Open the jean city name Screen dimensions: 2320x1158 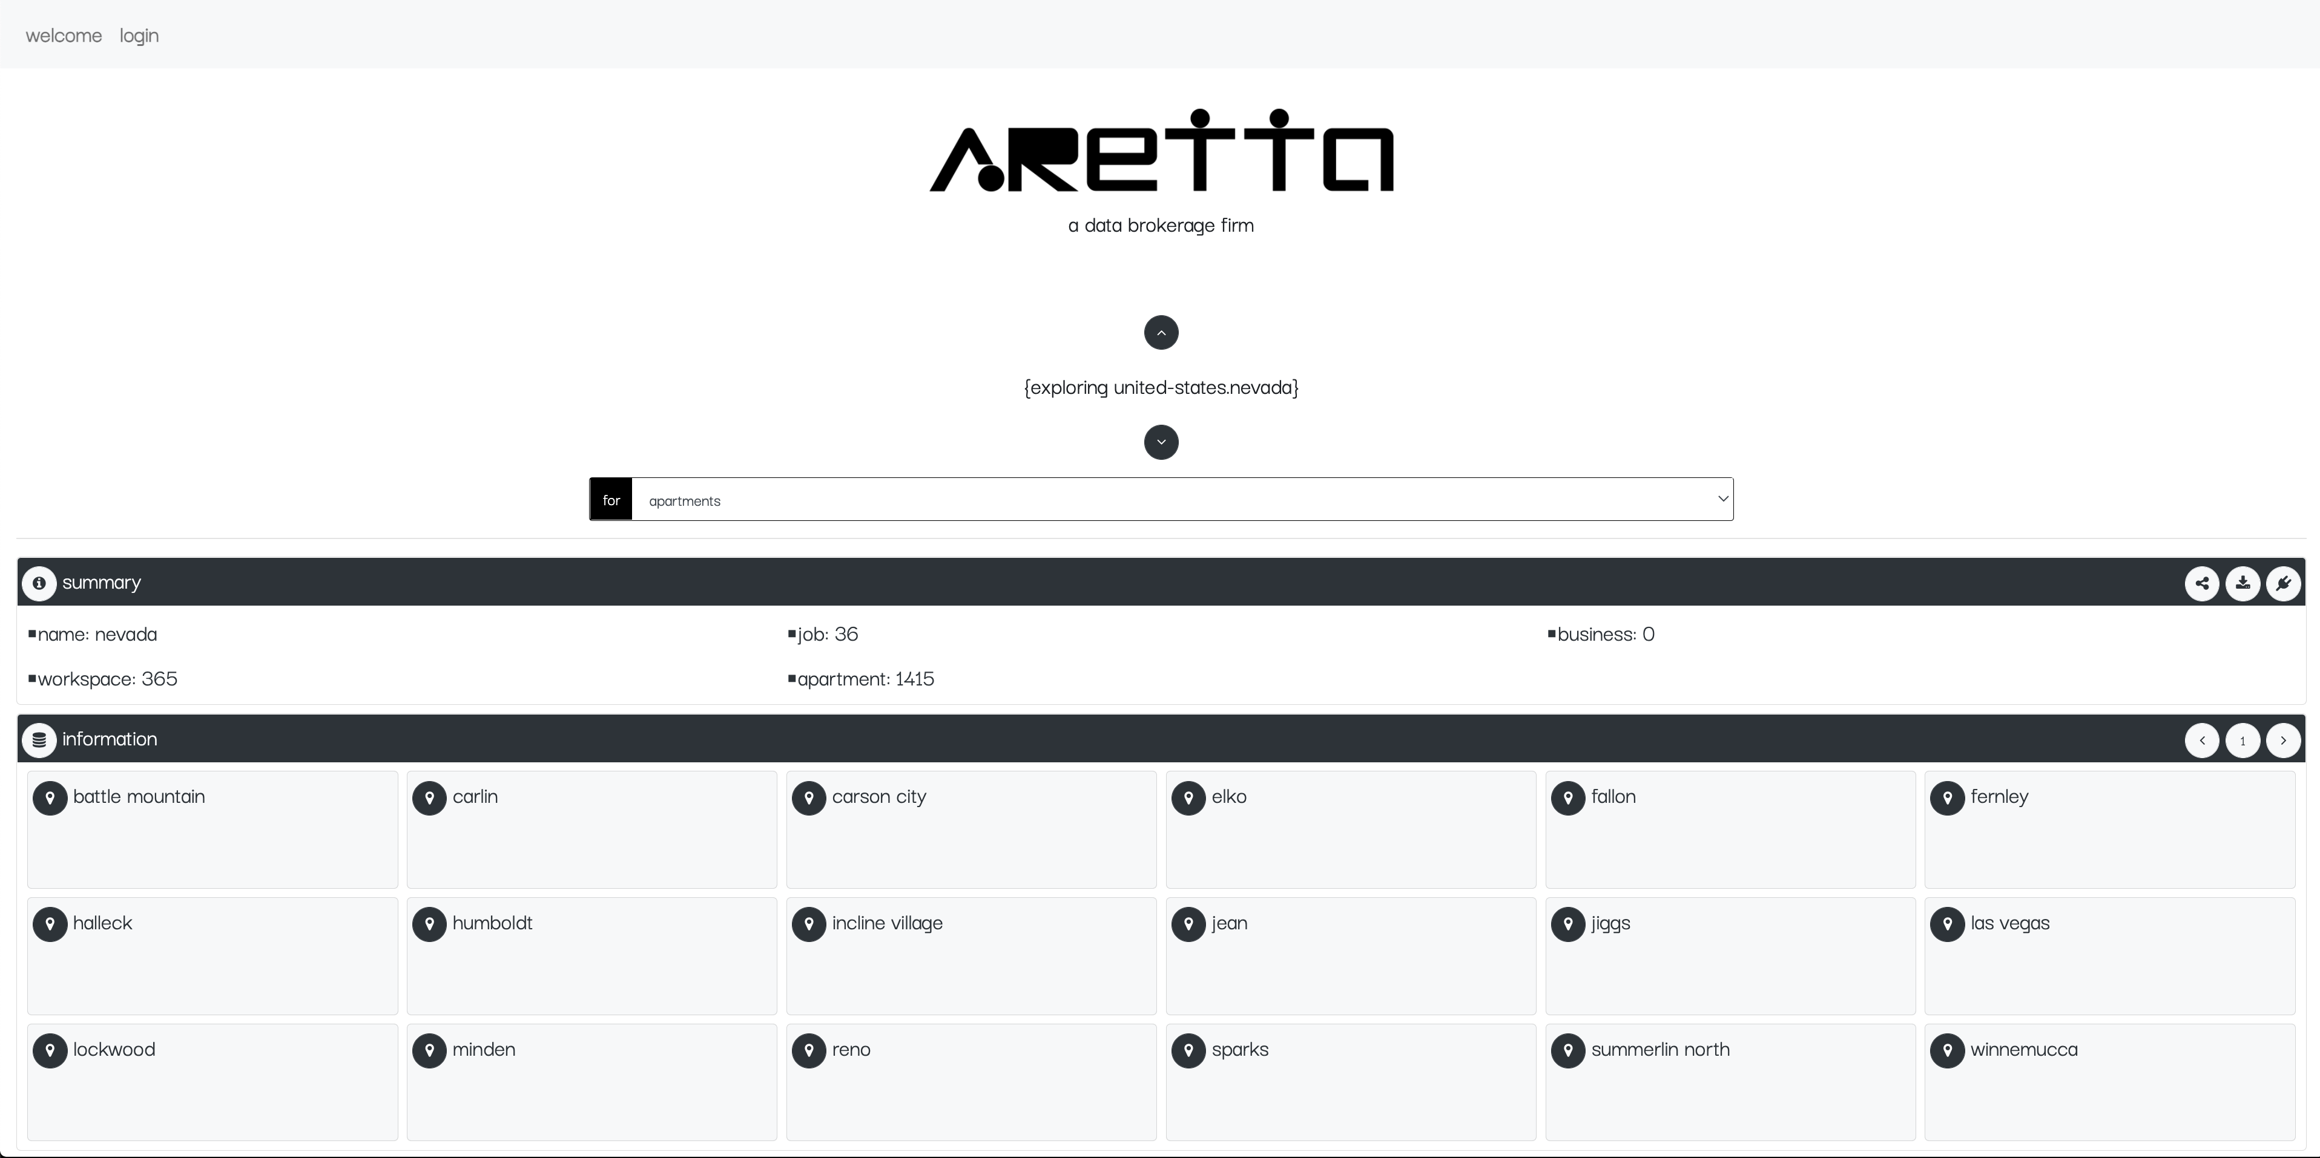pos(1230,923)
